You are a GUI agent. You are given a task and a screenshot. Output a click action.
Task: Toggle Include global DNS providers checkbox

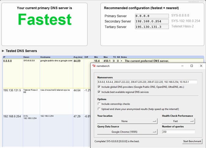(x=99, y=87)
